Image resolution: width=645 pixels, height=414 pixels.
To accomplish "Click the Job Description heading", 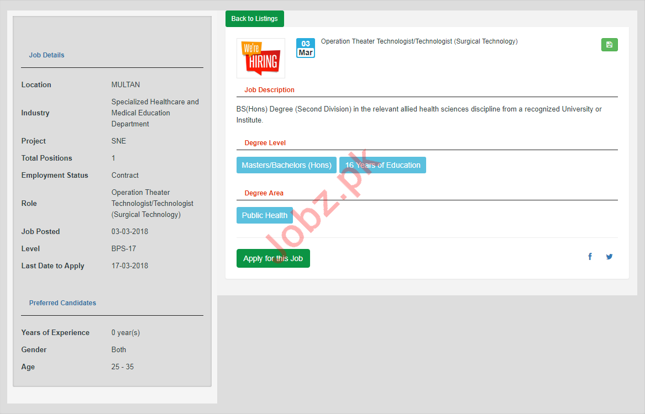I will pos(269,90).
